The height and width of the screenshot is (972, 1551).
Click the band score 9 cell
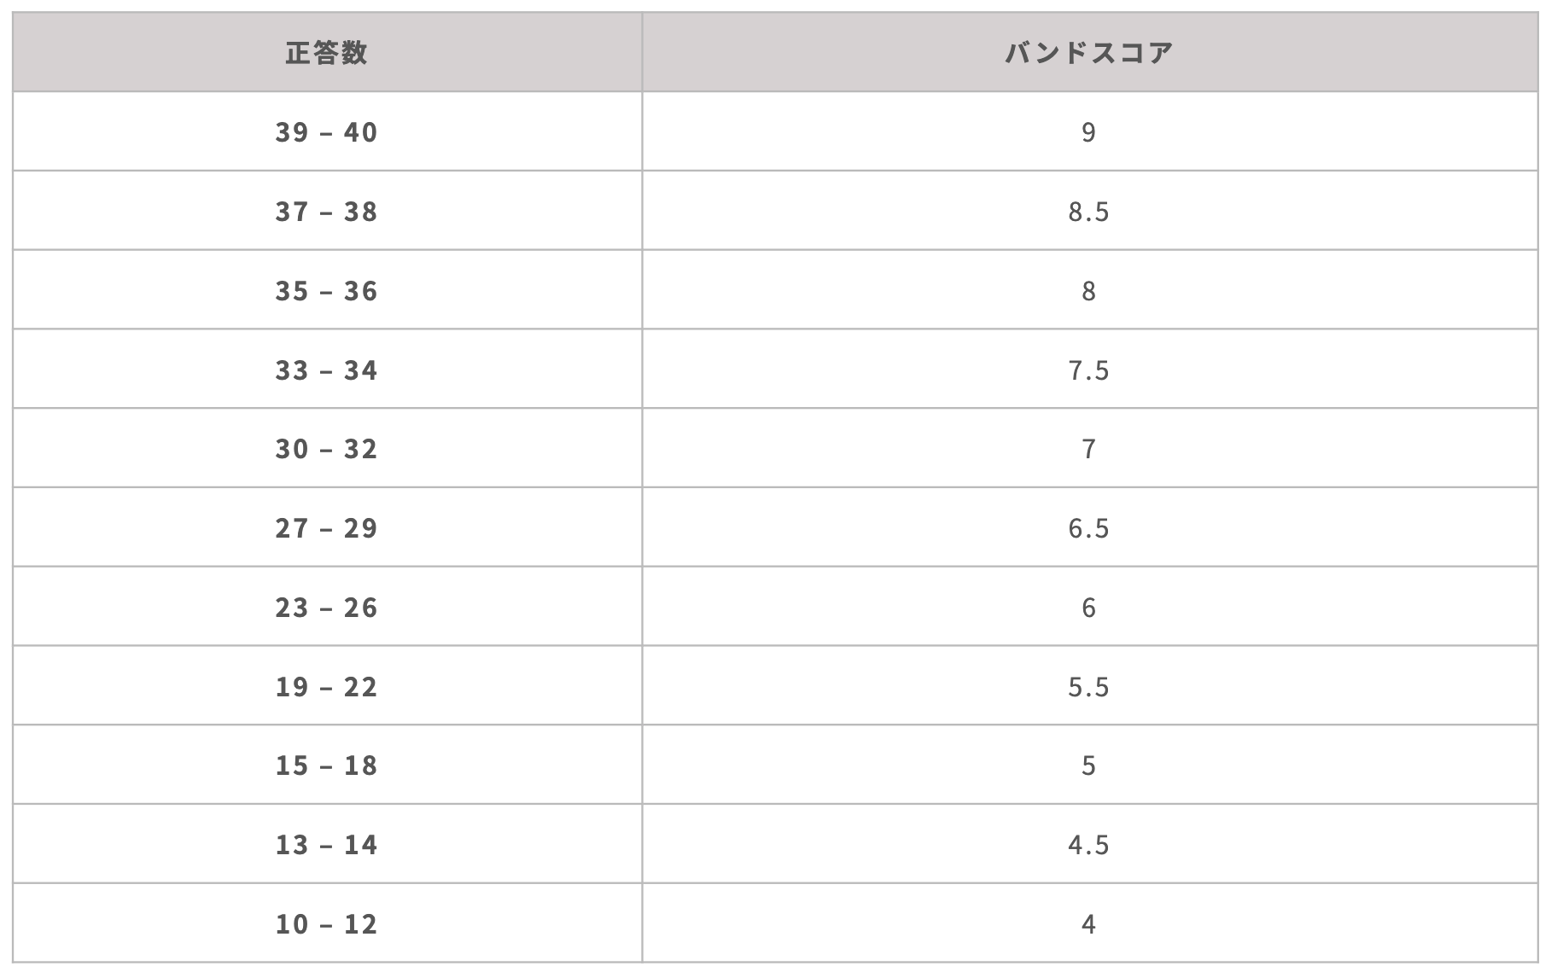1090,131
